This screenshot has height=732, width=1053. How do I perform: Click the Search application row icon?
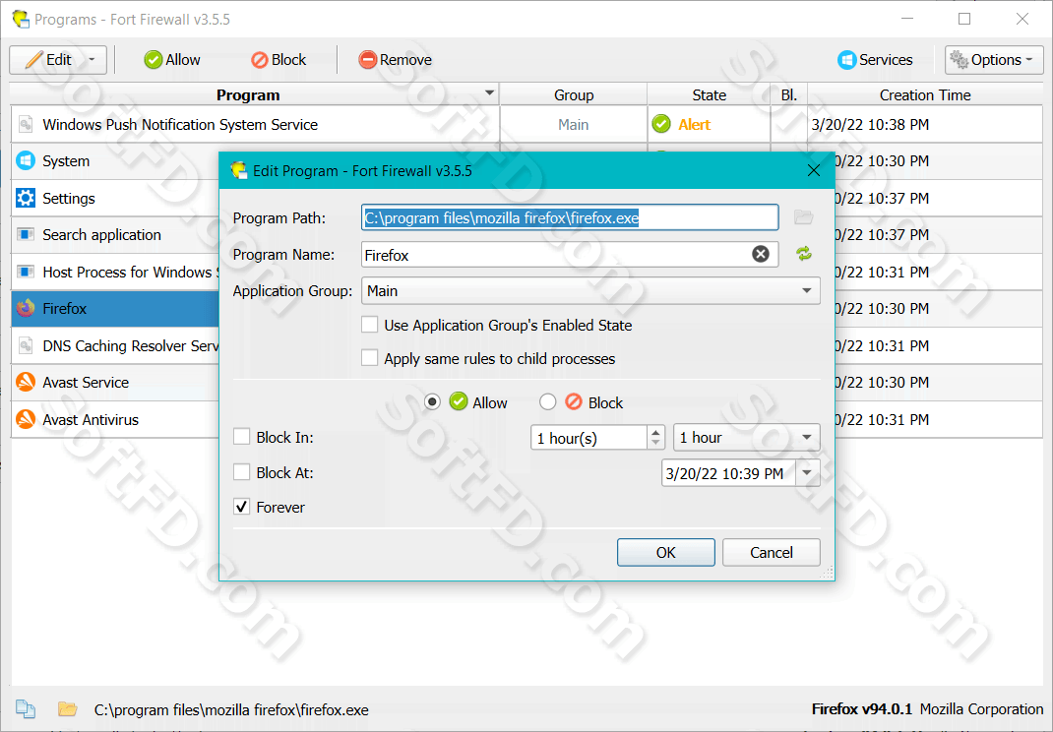click(x=26, y=234)
